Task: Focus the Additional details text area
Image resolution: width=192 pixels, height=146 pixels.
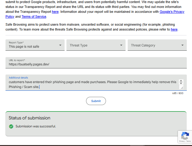Action: [x=96, y=83]
